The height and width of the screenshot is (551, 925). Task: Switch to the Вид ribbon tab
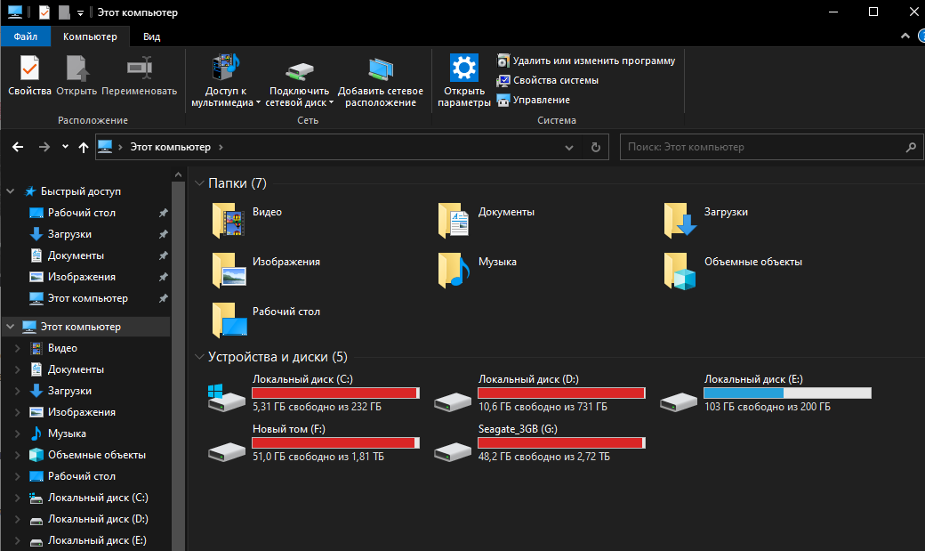tap(152, 36)
